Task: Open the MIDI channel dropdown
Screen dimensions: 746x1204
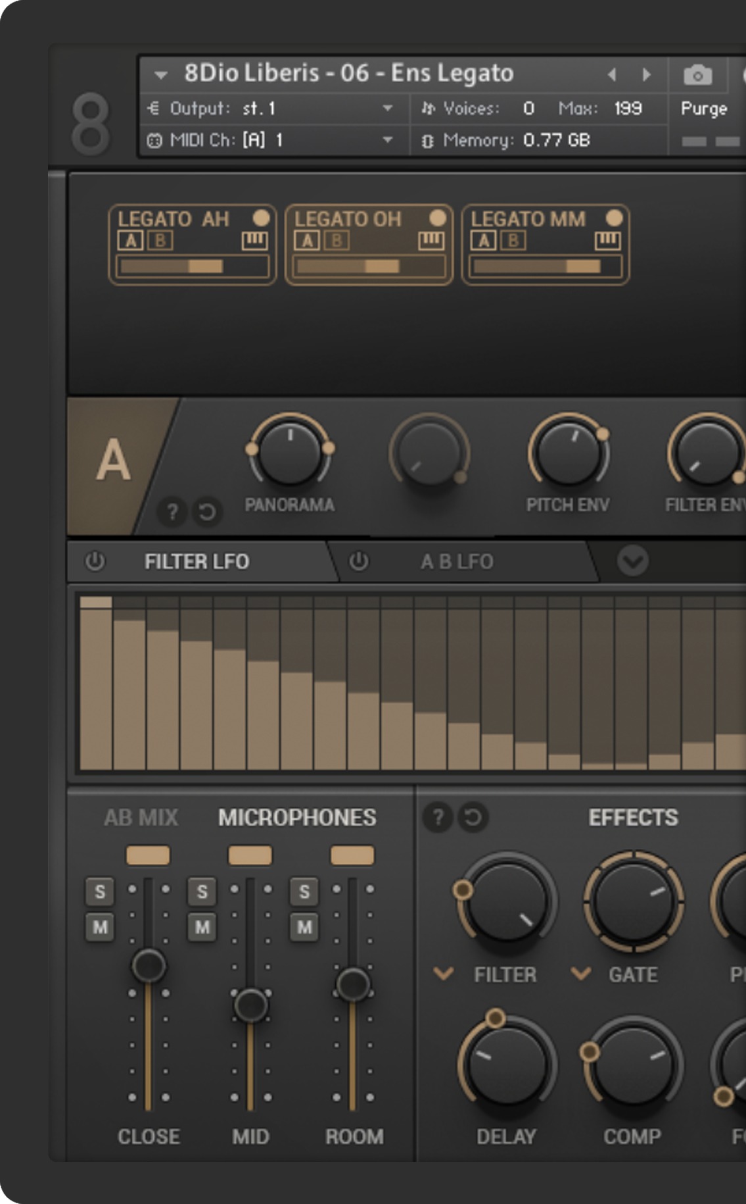Action: (x=388, y=140)
